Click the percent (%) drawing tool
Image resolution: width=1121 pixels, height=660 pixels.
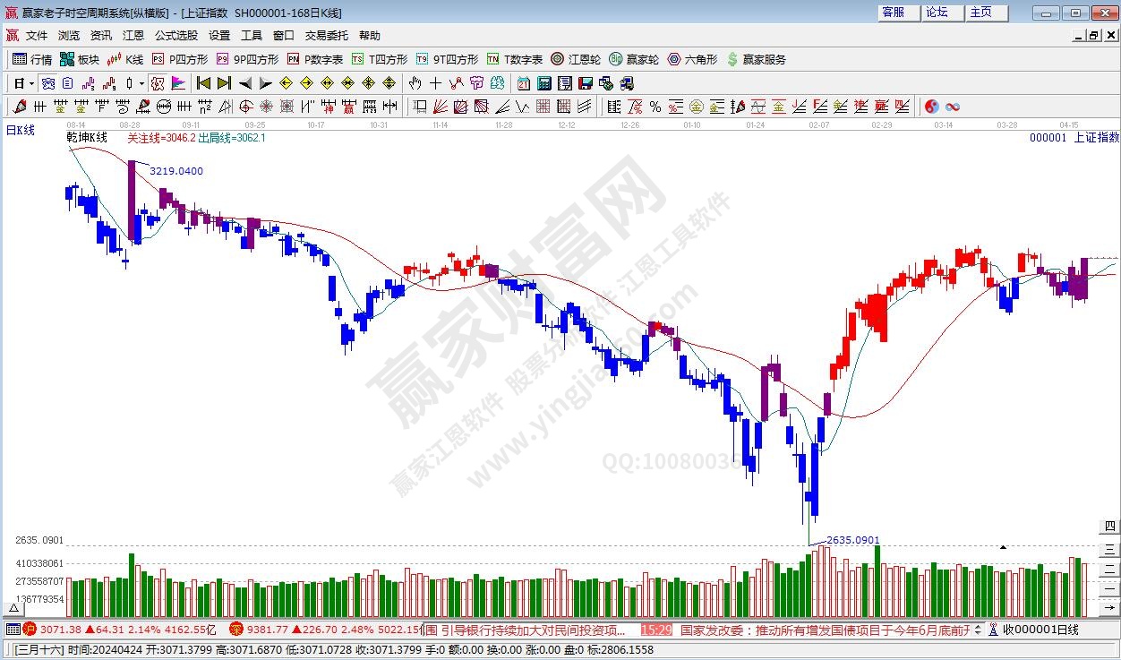655,107
